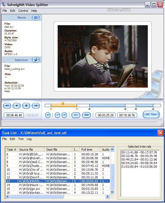Viewport: 165px width, 203px height.
Task: Stop video playback
Action: pyautogui.click(x=26, y=106)
